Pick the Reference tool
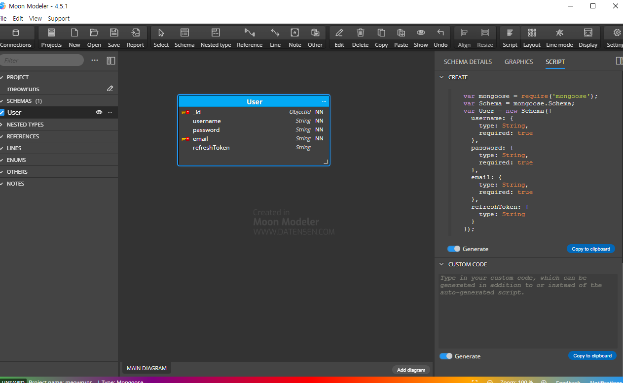Viewport: 623px width, 383px height. coord(250,38)
